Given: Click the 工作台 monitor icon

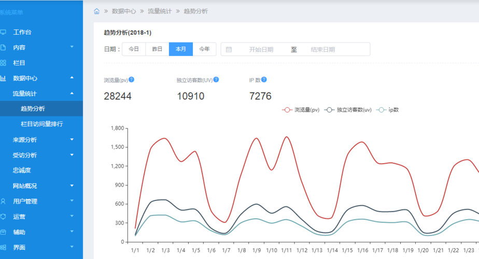Looking at the screenshot, I should [x=3, y=32].
